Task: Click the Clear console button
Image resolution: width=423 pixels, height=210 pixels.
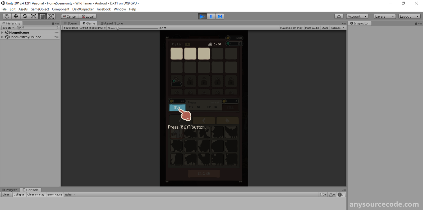Action: click(6, 195)
